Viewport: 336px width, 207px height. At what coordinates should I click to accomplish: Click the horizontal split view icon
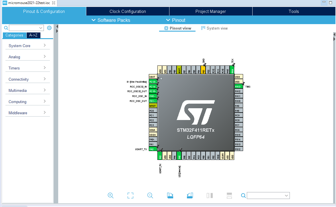point(229,196)
